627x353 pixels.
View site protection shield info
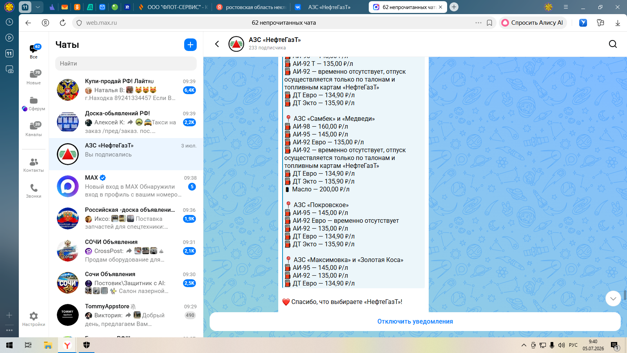point(79,23)
